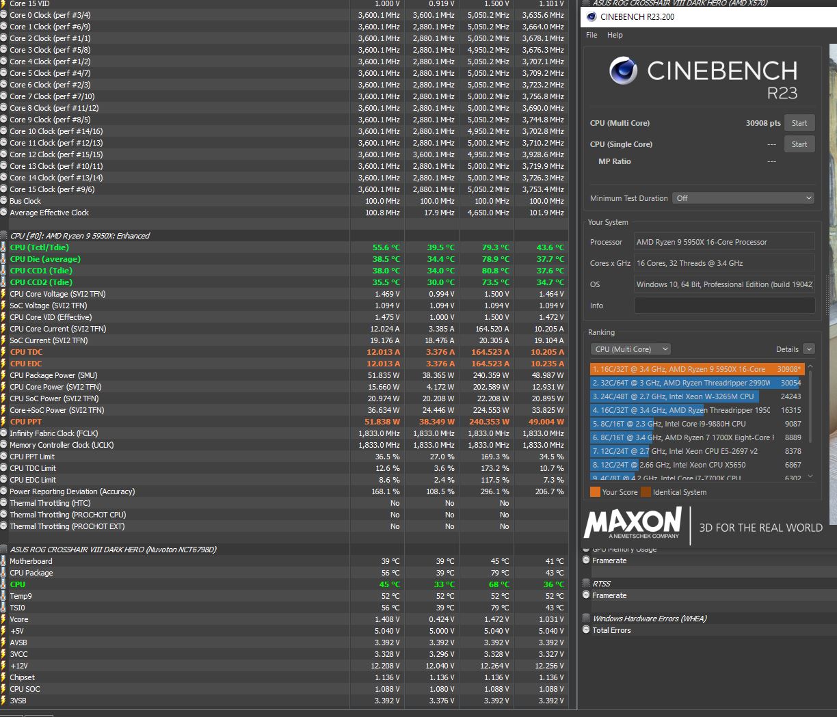Click the icon beside Power Reporting Deviation (Accuracy)
The image size is (837, 717).
3,491
